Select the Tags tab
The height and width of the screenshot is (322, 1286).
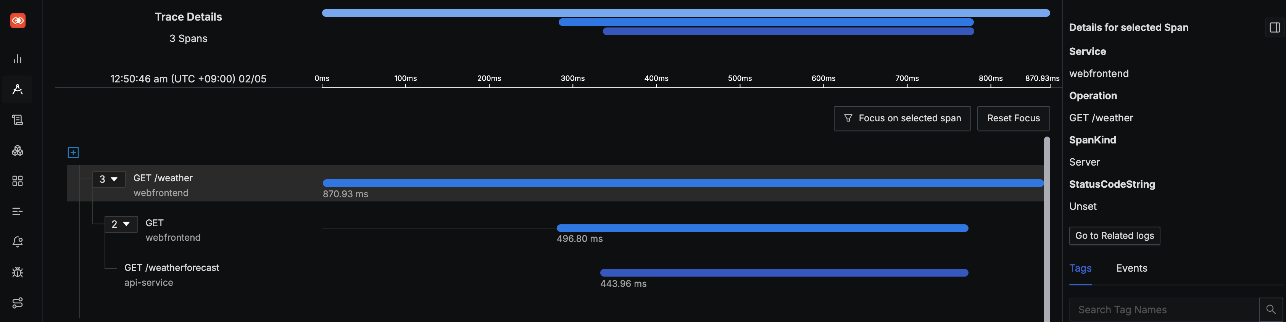(1080, 268)
